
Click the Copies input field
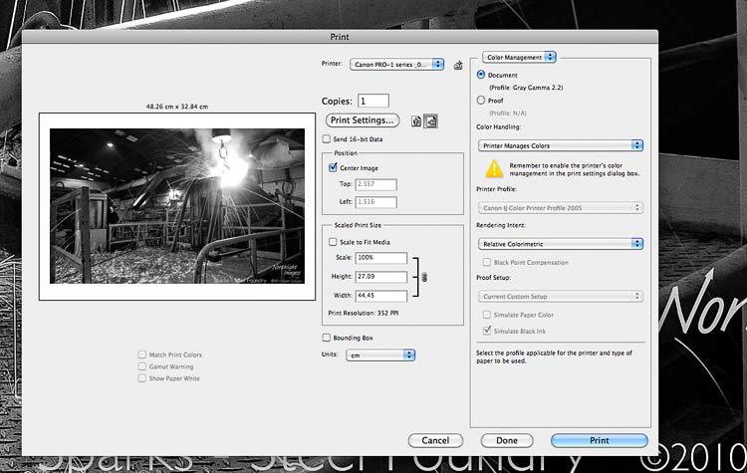pos(373,101)
